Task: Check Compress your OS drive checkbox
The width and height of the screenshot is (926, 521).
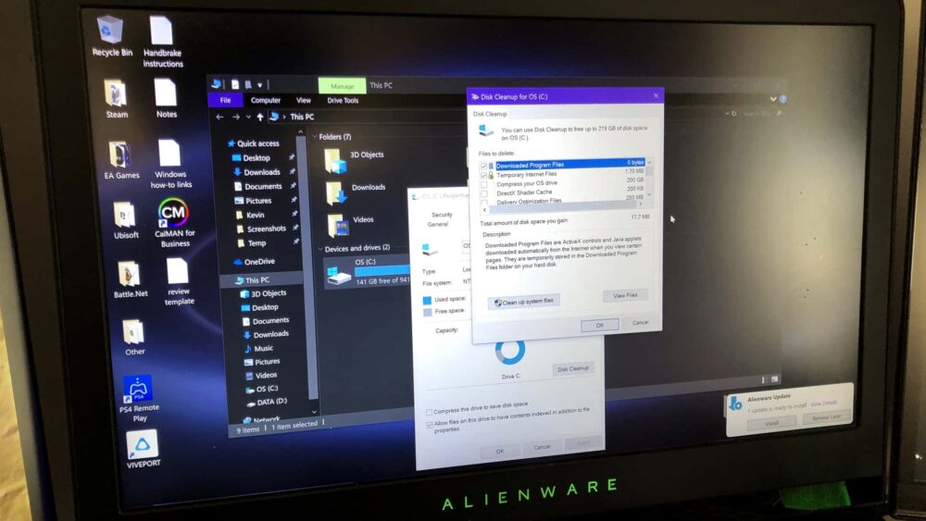Action: 484,185
